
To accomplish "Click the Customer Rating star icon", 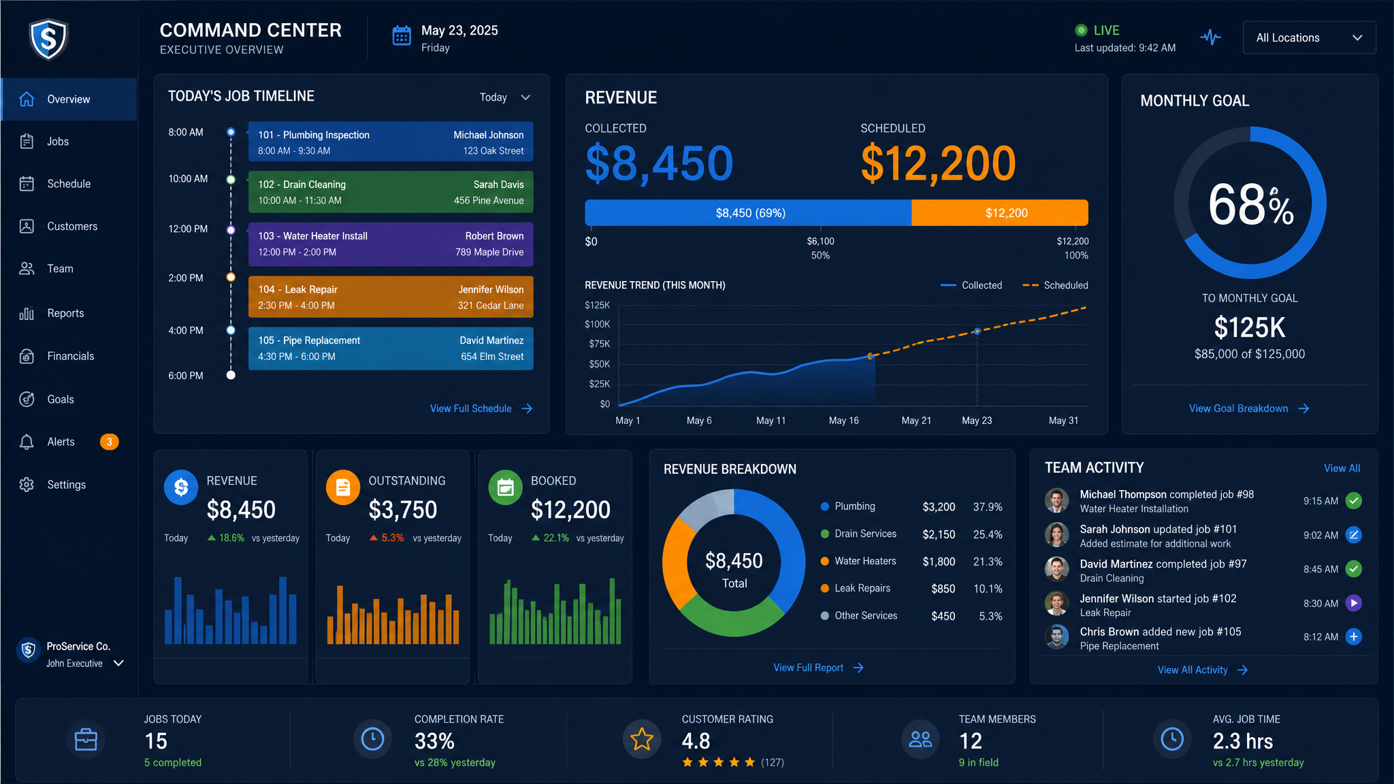I will [x=642, y=740].
